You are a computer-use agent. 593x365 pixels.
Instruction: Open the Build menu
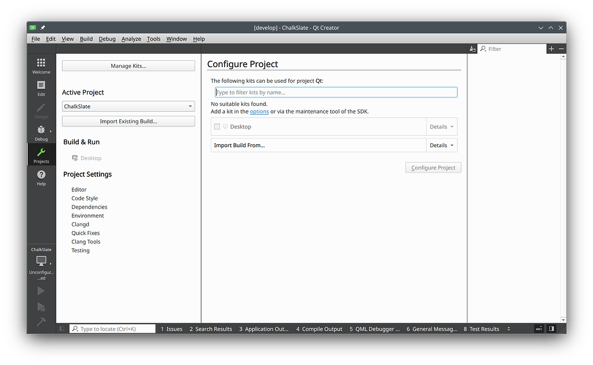tap(86, 39)
